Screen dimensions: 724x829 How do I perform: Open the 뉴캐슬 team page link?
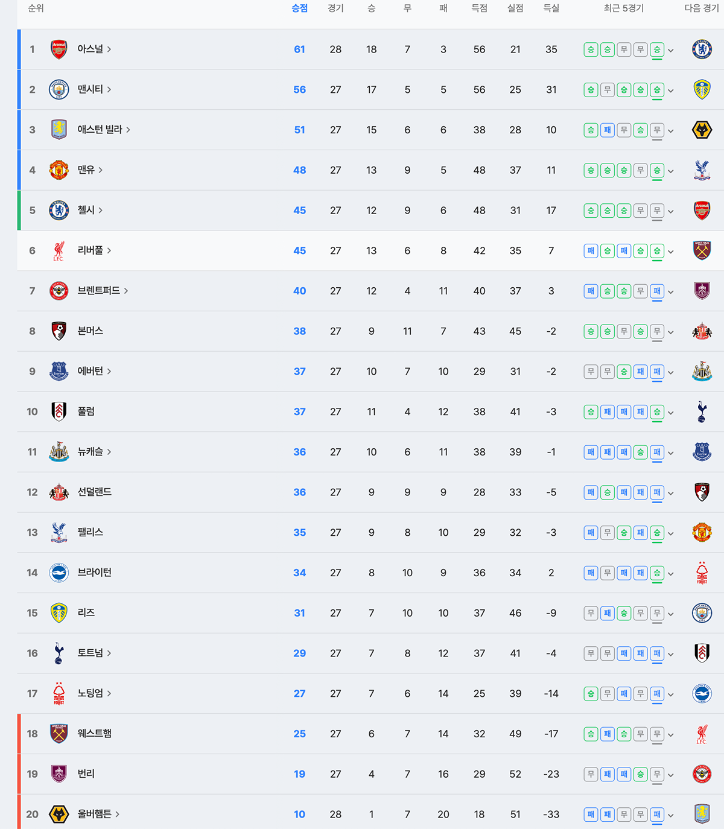coord(91,452)
